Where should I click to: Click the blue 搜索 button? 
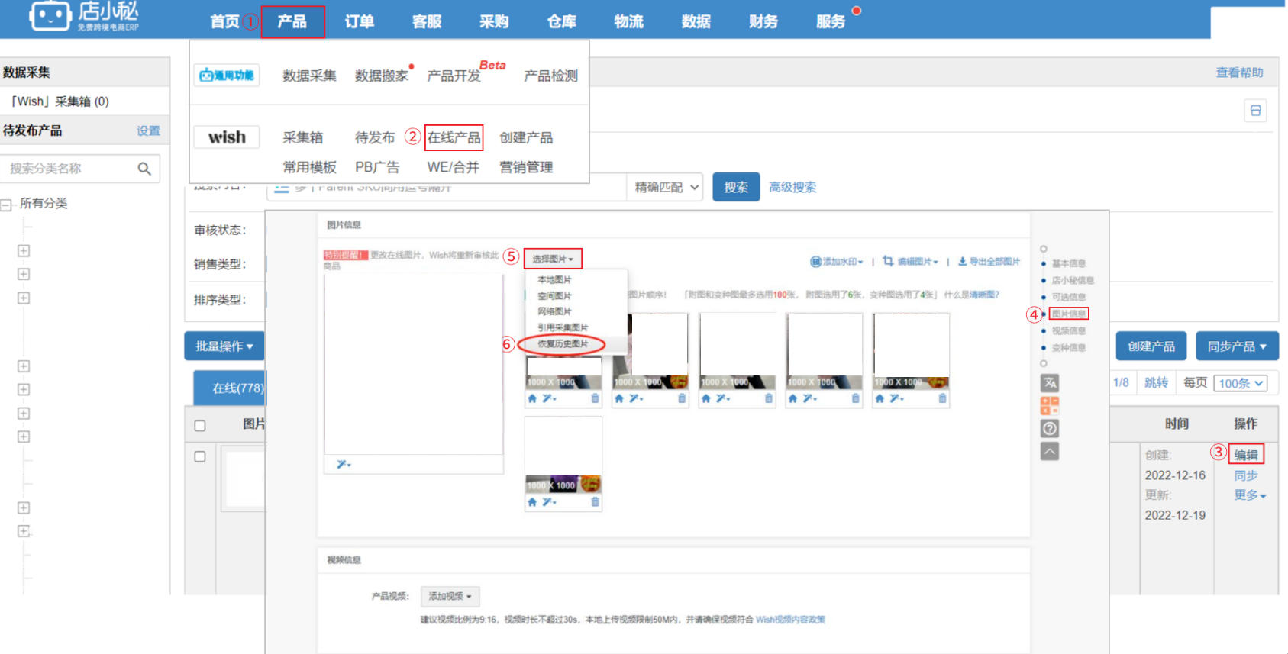[x=735, y=187]
